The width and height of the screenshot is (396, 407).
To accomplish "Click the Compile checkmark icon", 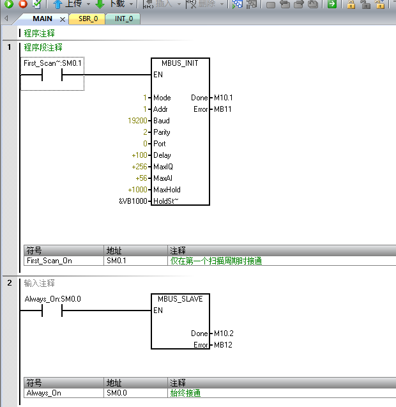I will click(x=37, y=4).
